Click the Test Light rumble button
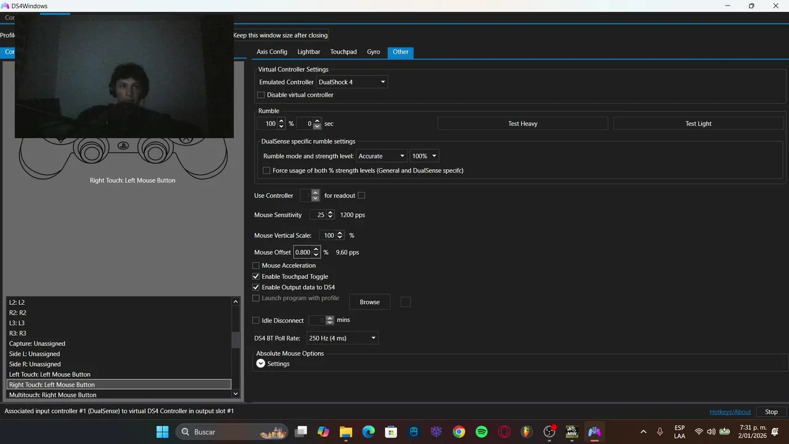Image resolution: width=789 pixels, height=444 pixels. [x=698, y=124]
